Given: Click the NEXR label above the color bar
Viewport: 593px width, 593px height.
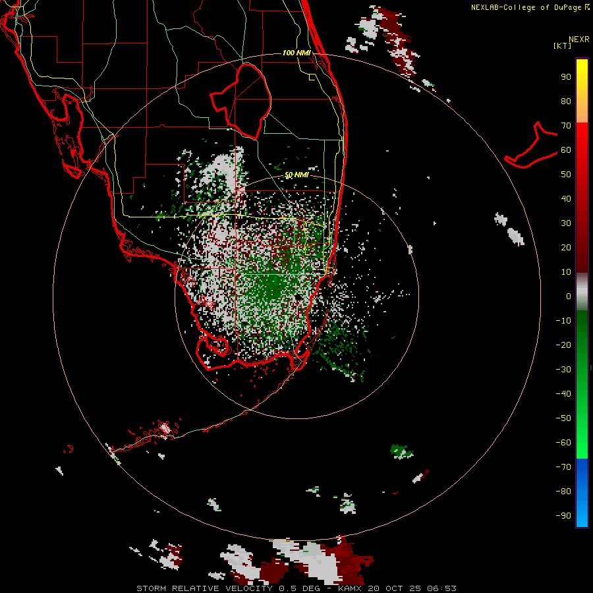Looking at the screenshot, I should click(579, 40).
